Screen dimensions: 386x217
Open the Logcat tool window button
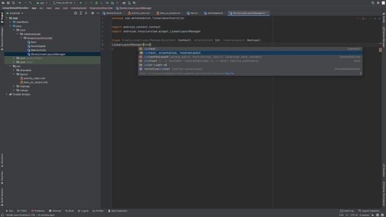click(83, 211)
